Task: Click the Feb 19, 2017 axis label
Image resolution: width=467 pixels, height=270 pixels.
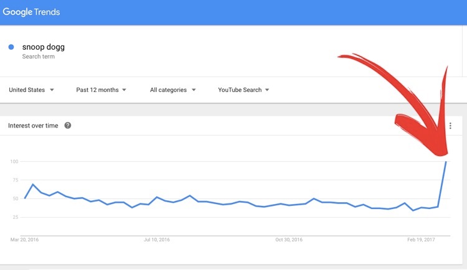Action: 420,240
